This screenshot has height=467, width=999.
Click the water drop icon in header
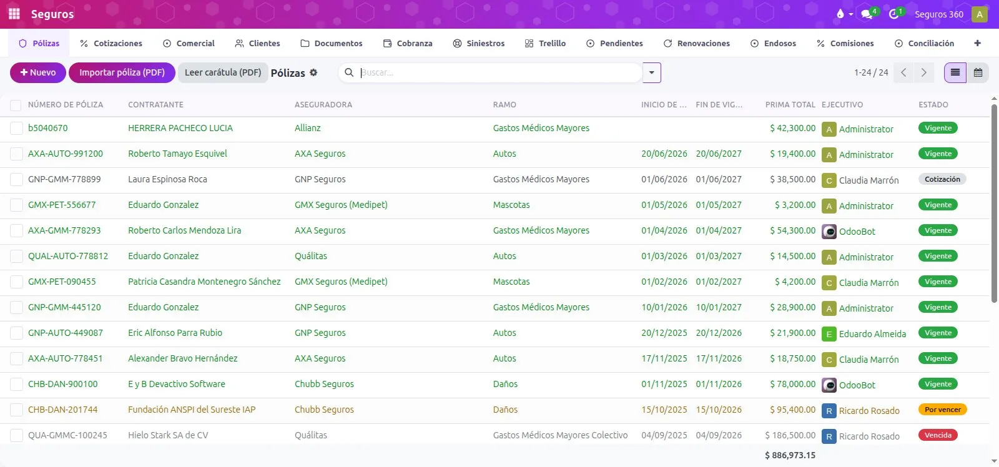840,14
